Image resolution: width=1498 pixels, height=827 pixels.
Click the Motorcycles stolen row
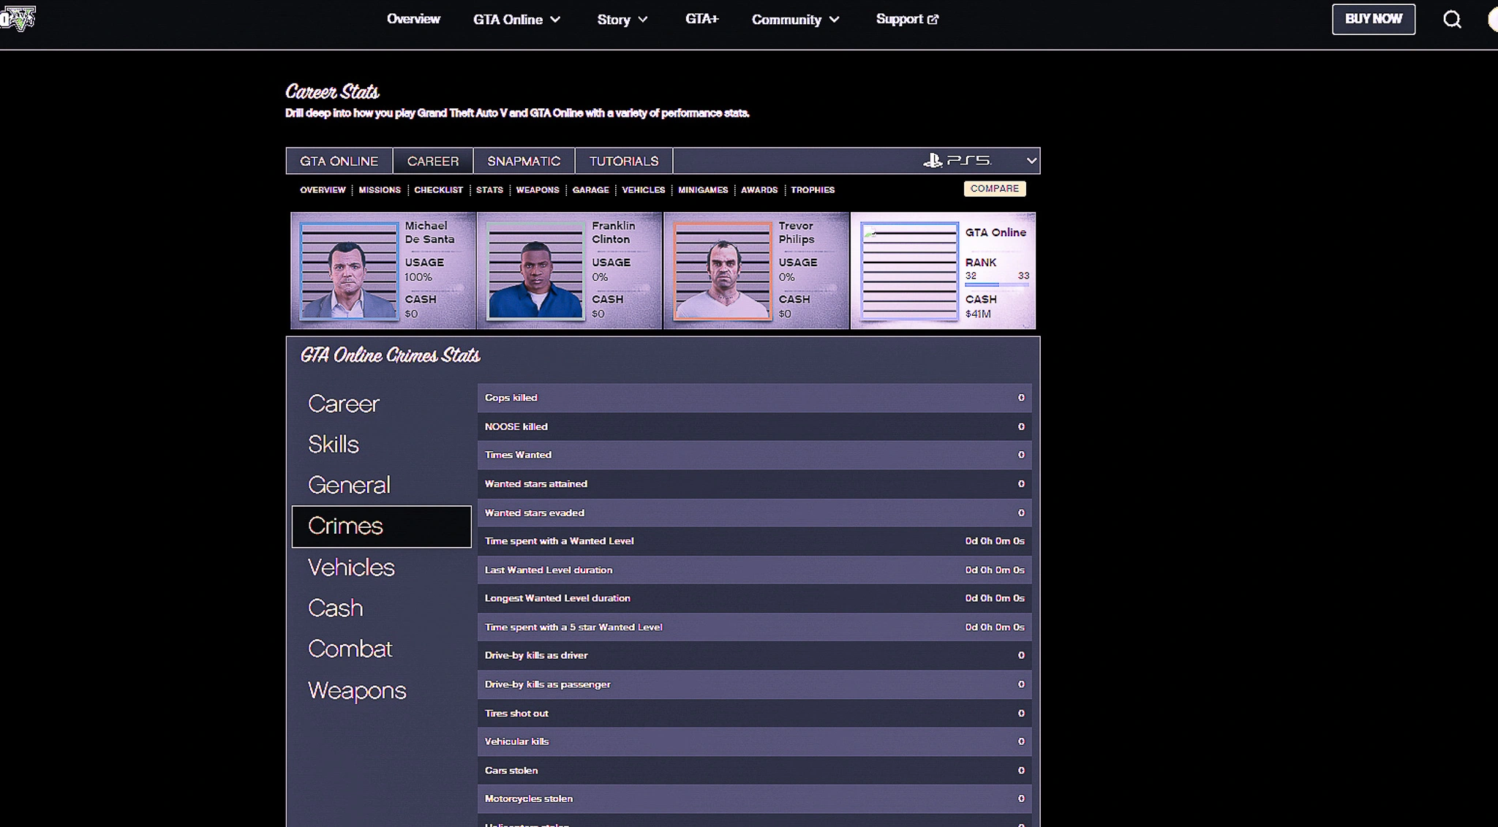pyautogui.click(x=754, y=799)
